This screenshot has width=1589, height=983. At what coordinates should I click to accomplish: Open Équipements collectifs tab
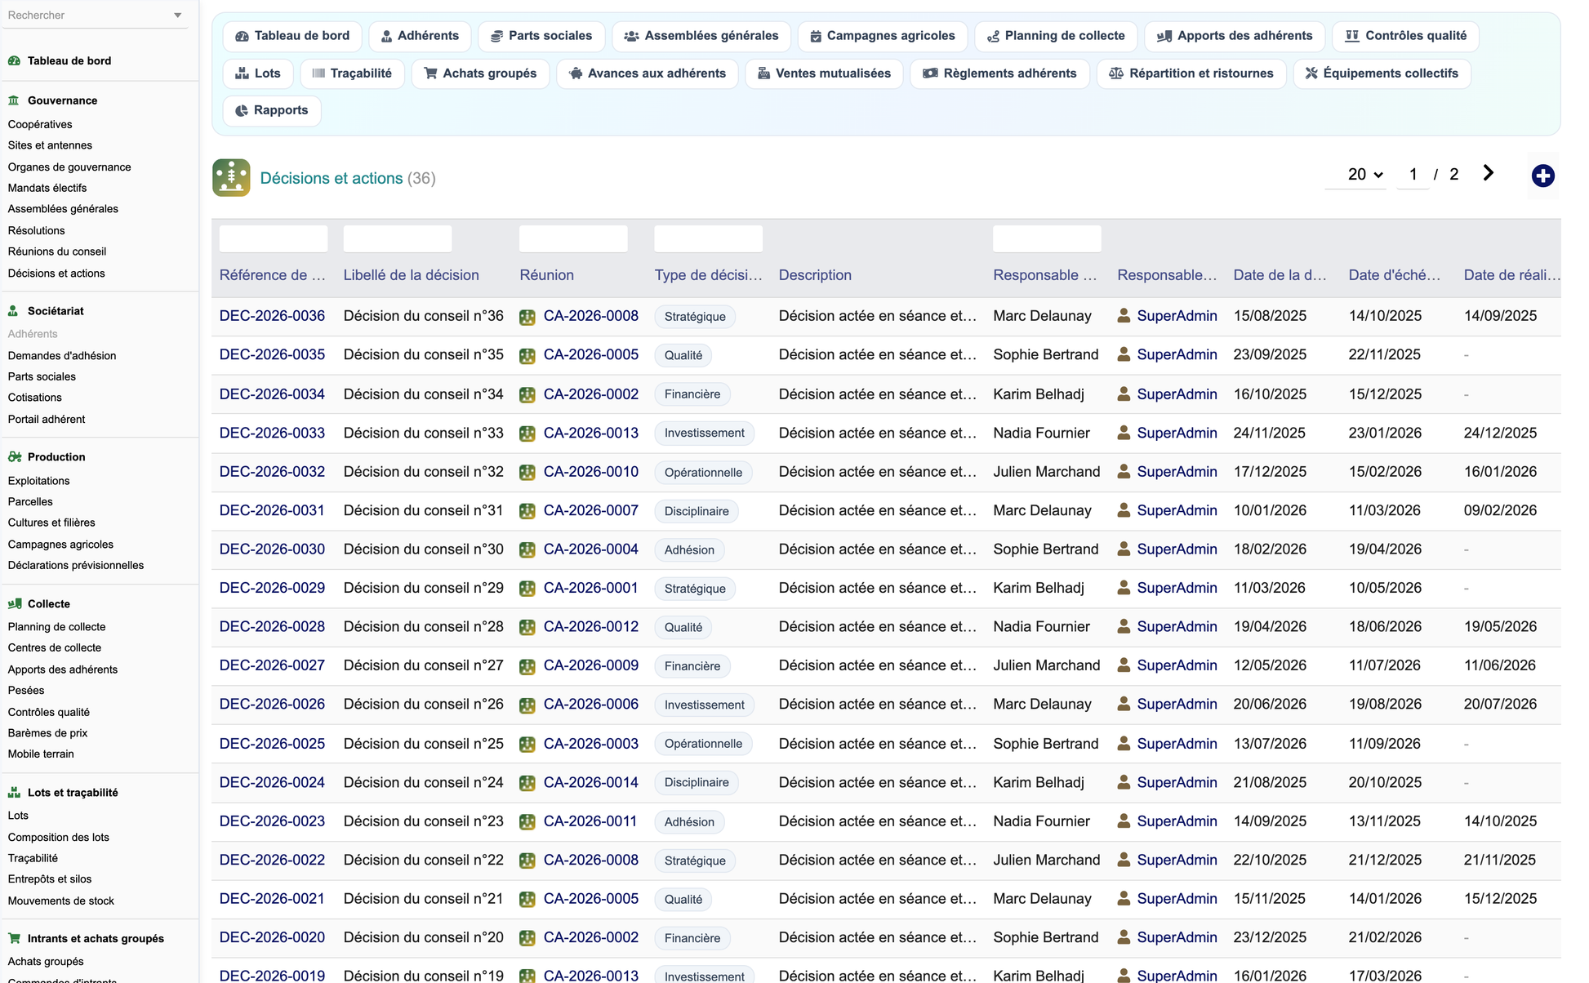pos(1382,73)
